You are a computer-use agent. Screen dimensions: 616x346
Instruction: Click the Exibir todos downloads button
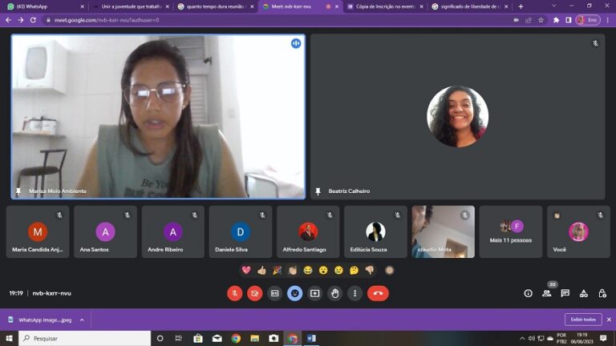click(583, 320)
